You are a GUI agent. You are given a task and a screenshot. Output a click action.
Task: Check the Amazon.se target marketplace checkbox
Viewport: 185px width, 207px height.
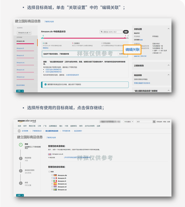pyautogui.click(x=52, y=189)
